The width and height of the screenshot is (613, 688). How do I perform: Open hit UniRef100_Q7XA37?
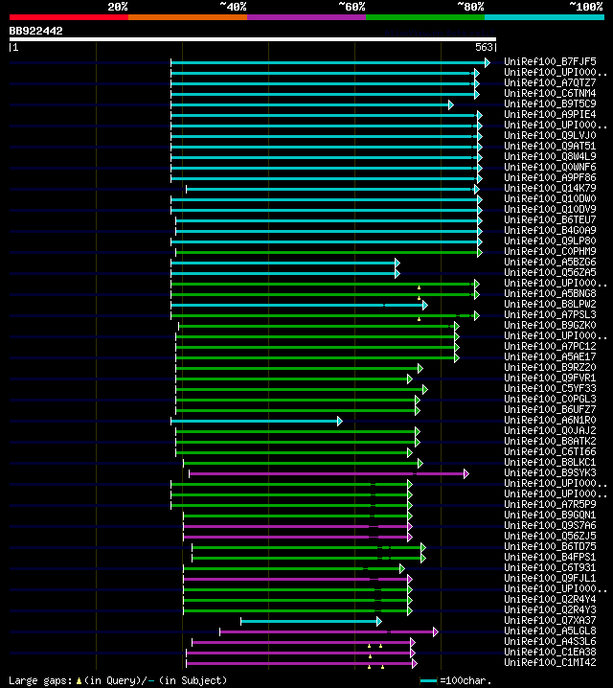tap(550, 620)
